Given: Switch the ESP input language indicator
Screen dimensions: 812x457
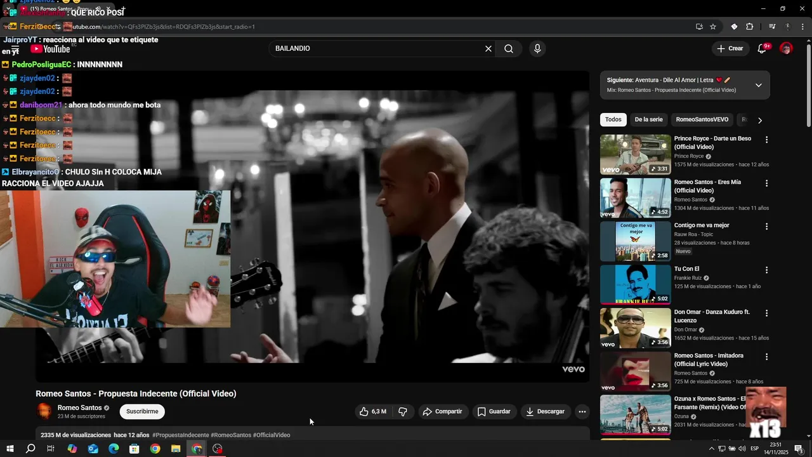Looking at the screenshot, I should (x=755, y=449).
